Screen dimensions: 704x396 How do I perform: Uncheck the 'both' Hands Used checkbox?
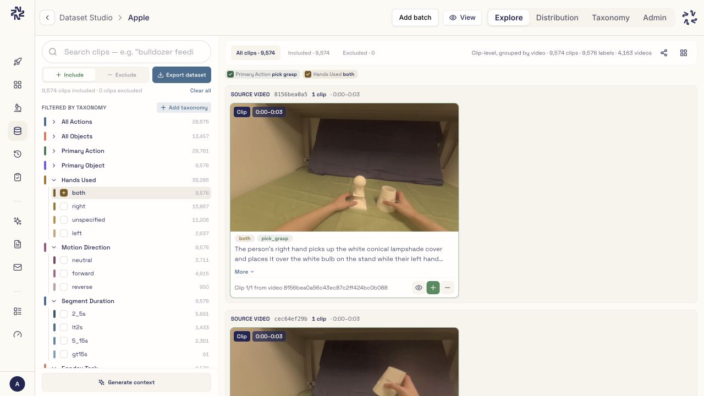point(64,193)
